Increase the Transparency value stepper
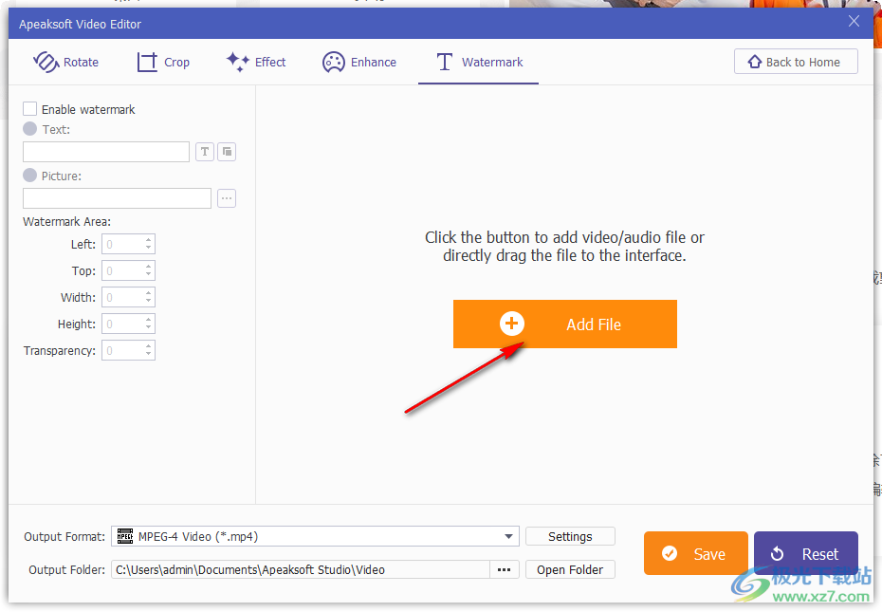This screenshot has height=612, width=882. pyautogui.click(x=149, y=346)
